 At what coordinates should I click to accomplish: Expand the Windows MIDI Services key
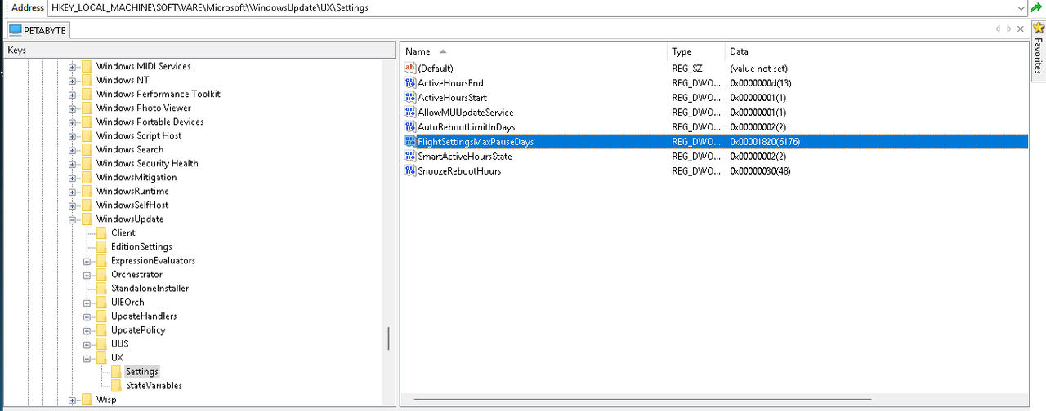coord(73,67)
